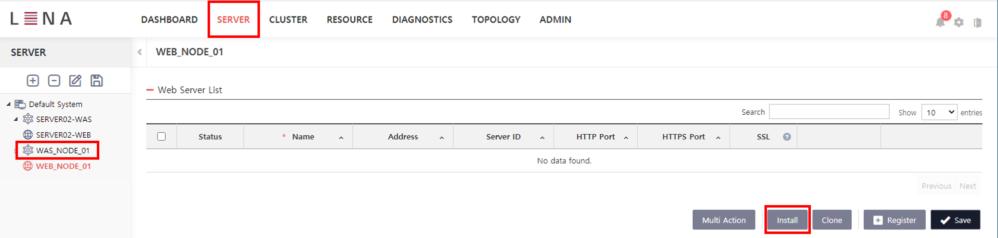Click the edit pencil icon in sidebar
Viewport: 998px width, 238px height.
point(75,81)
